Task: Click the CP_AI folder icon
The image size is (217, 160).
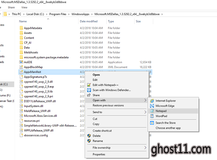Action: coord(21,43)
